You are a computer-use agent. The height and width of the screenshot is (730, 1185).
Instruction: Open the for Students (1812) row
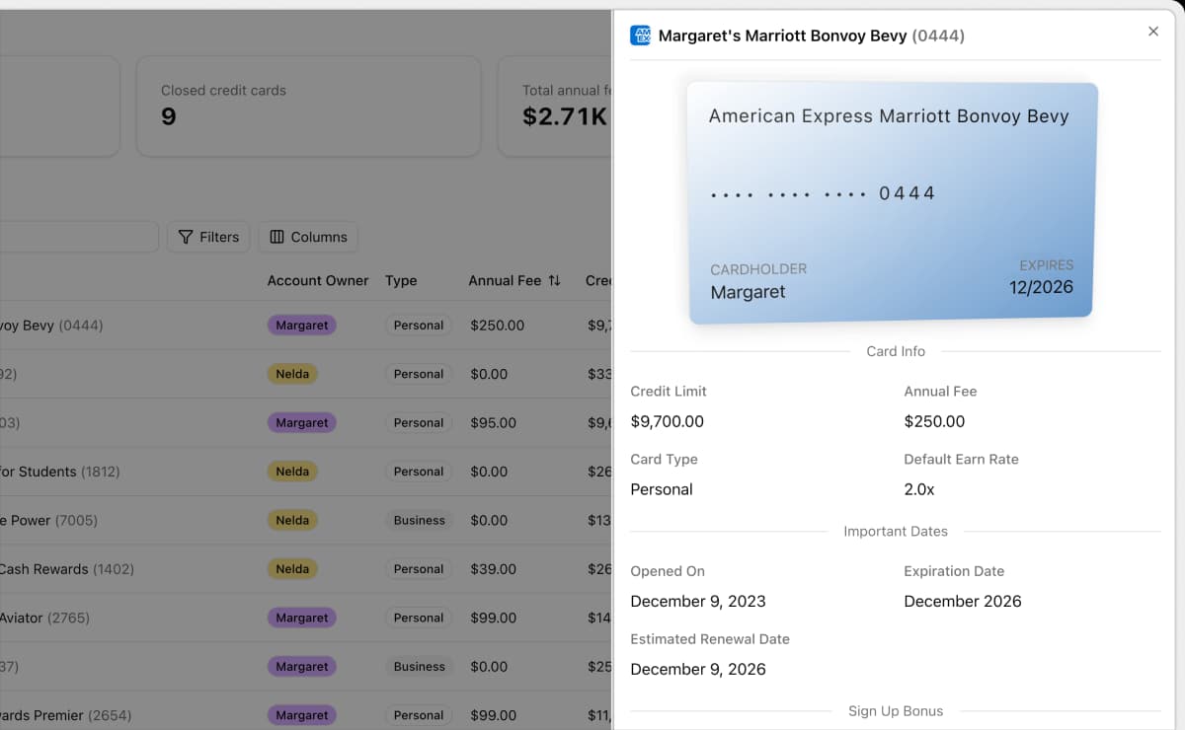pyautogui.click(x=306, y=472)
